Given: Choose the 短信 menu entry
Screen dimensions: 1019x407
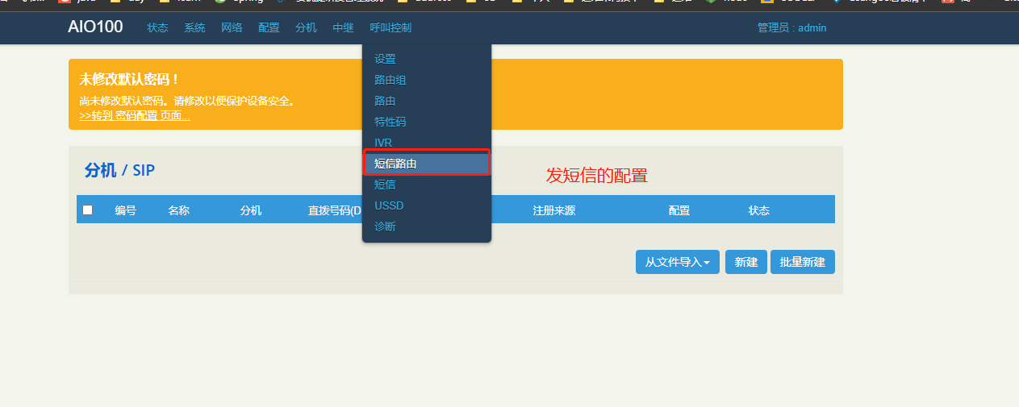Looking at the screenshot, I should (427, 185).
